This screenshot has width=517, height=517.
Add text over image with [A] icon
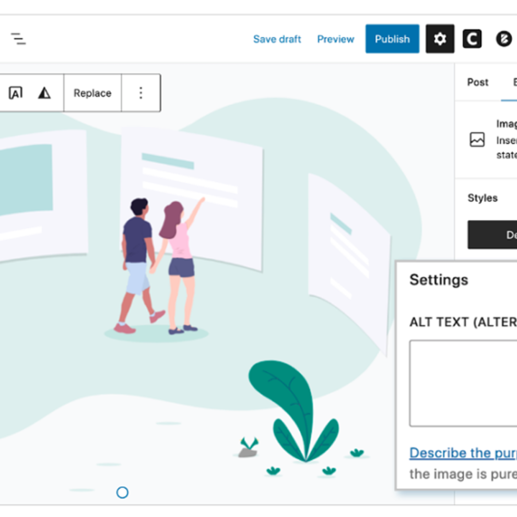coord(16,93)
